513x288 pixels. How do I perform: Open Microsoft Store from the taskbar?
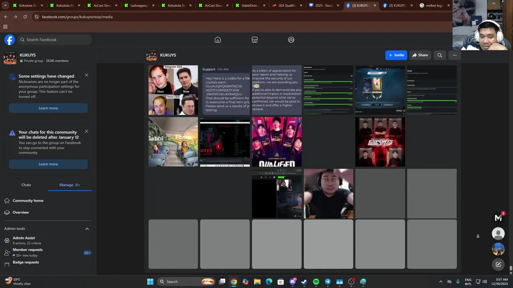[x=281, y=282]
